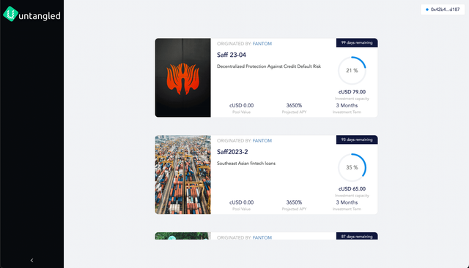Click the untangled wordmark text in the sidebar
This screenshot has height=268, width=469.
(x=40, y=16)
